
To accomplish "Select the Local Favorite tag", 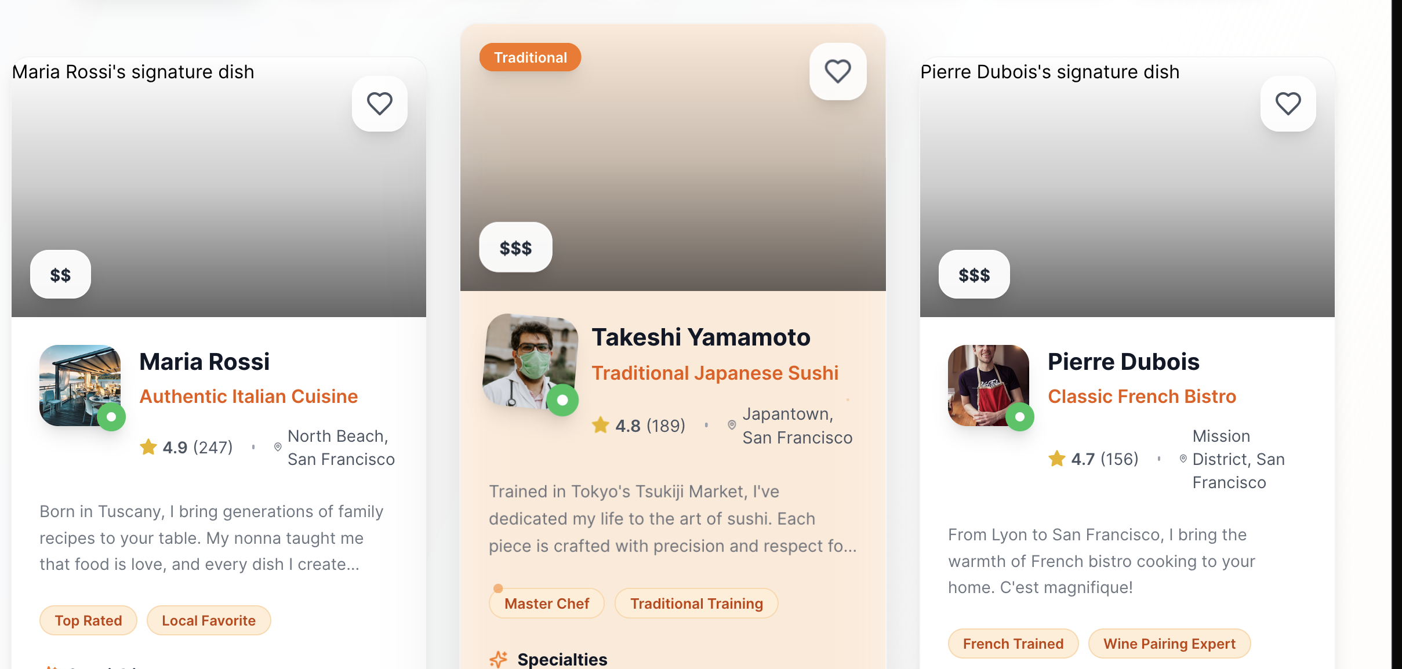I will [x=209, y=620].
